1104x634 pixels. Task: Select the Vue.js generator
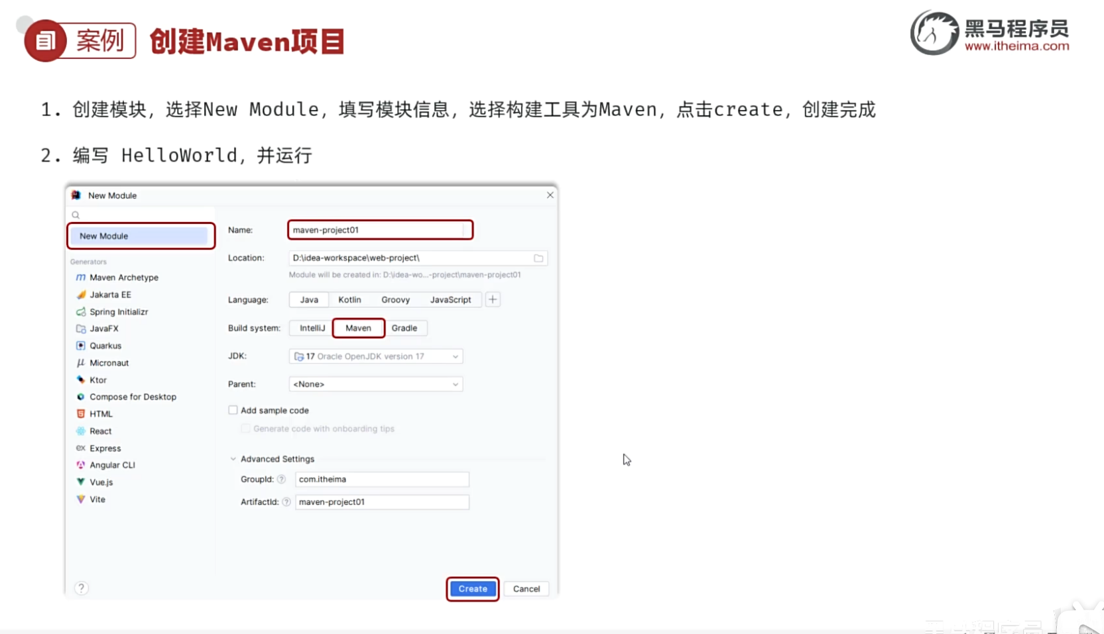(x=101, y=482)
